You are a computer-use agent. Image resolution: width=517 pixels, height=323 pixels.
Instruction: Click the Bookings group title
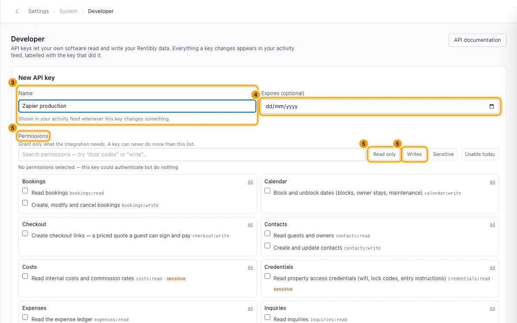tap(34, 182)
